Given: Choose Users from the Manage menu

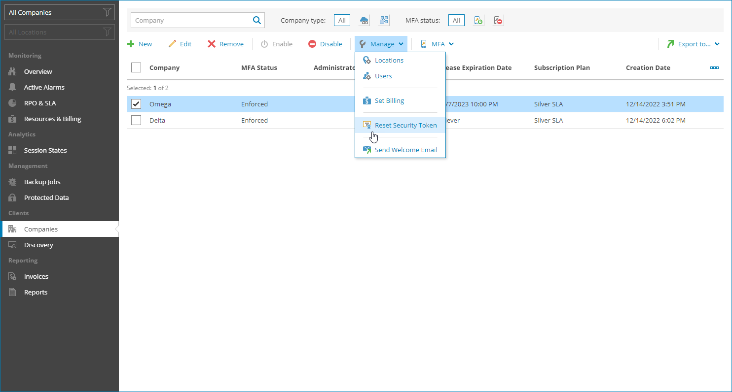Looking at the screenshot, I should pyautogui.click(x=400, y=76).
